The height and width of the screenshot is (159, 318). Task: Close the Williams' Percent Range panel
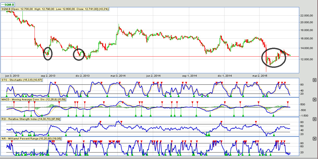(314, 139)
